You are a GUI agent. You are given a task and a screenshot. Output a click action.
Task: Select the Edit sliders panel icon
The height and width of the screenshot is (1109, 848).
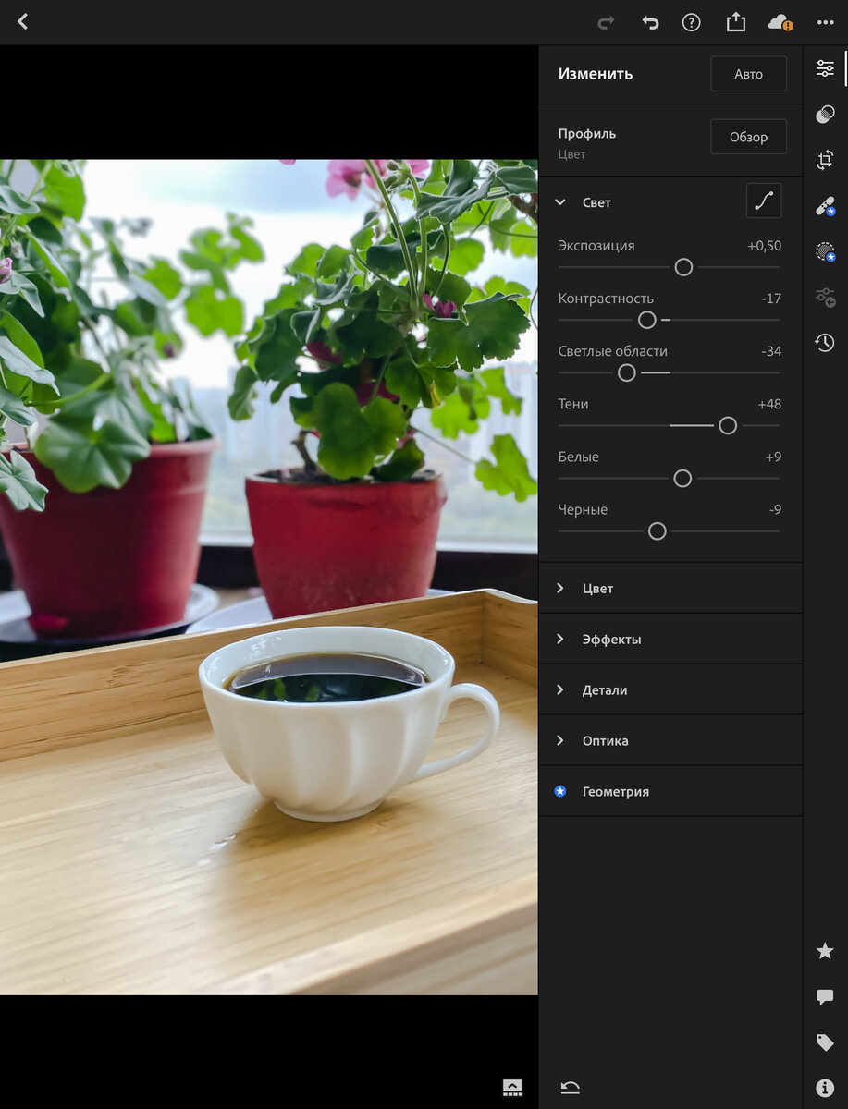(825, 68)
